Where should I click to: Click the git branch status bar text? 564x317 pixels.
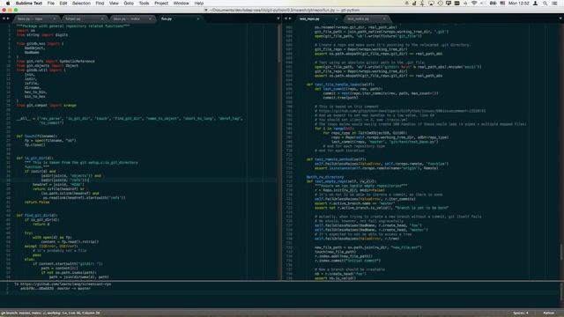click(x=50, y=313)
